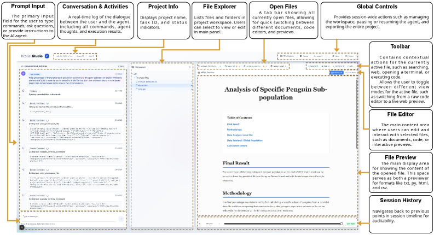
Task: Close the result.html tab
Action: click(286, 66)
